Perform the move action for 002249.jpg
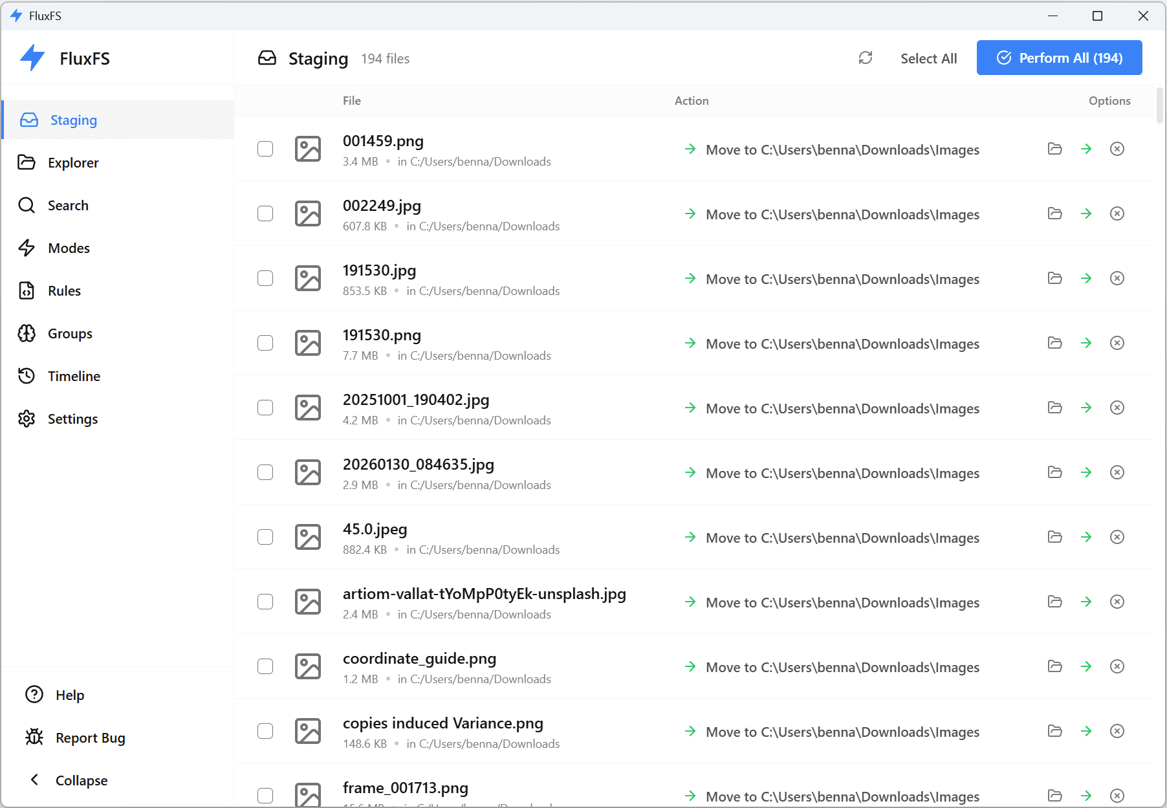 1086,213
